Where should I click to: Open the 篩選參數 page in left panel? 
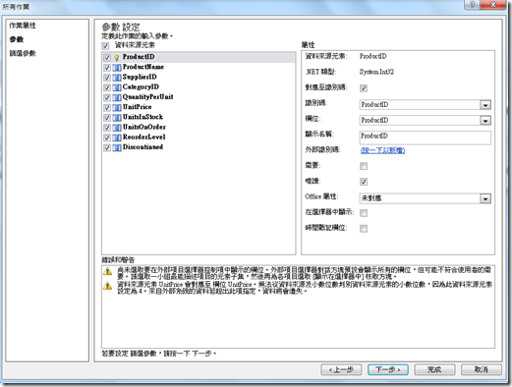(23, 53)
